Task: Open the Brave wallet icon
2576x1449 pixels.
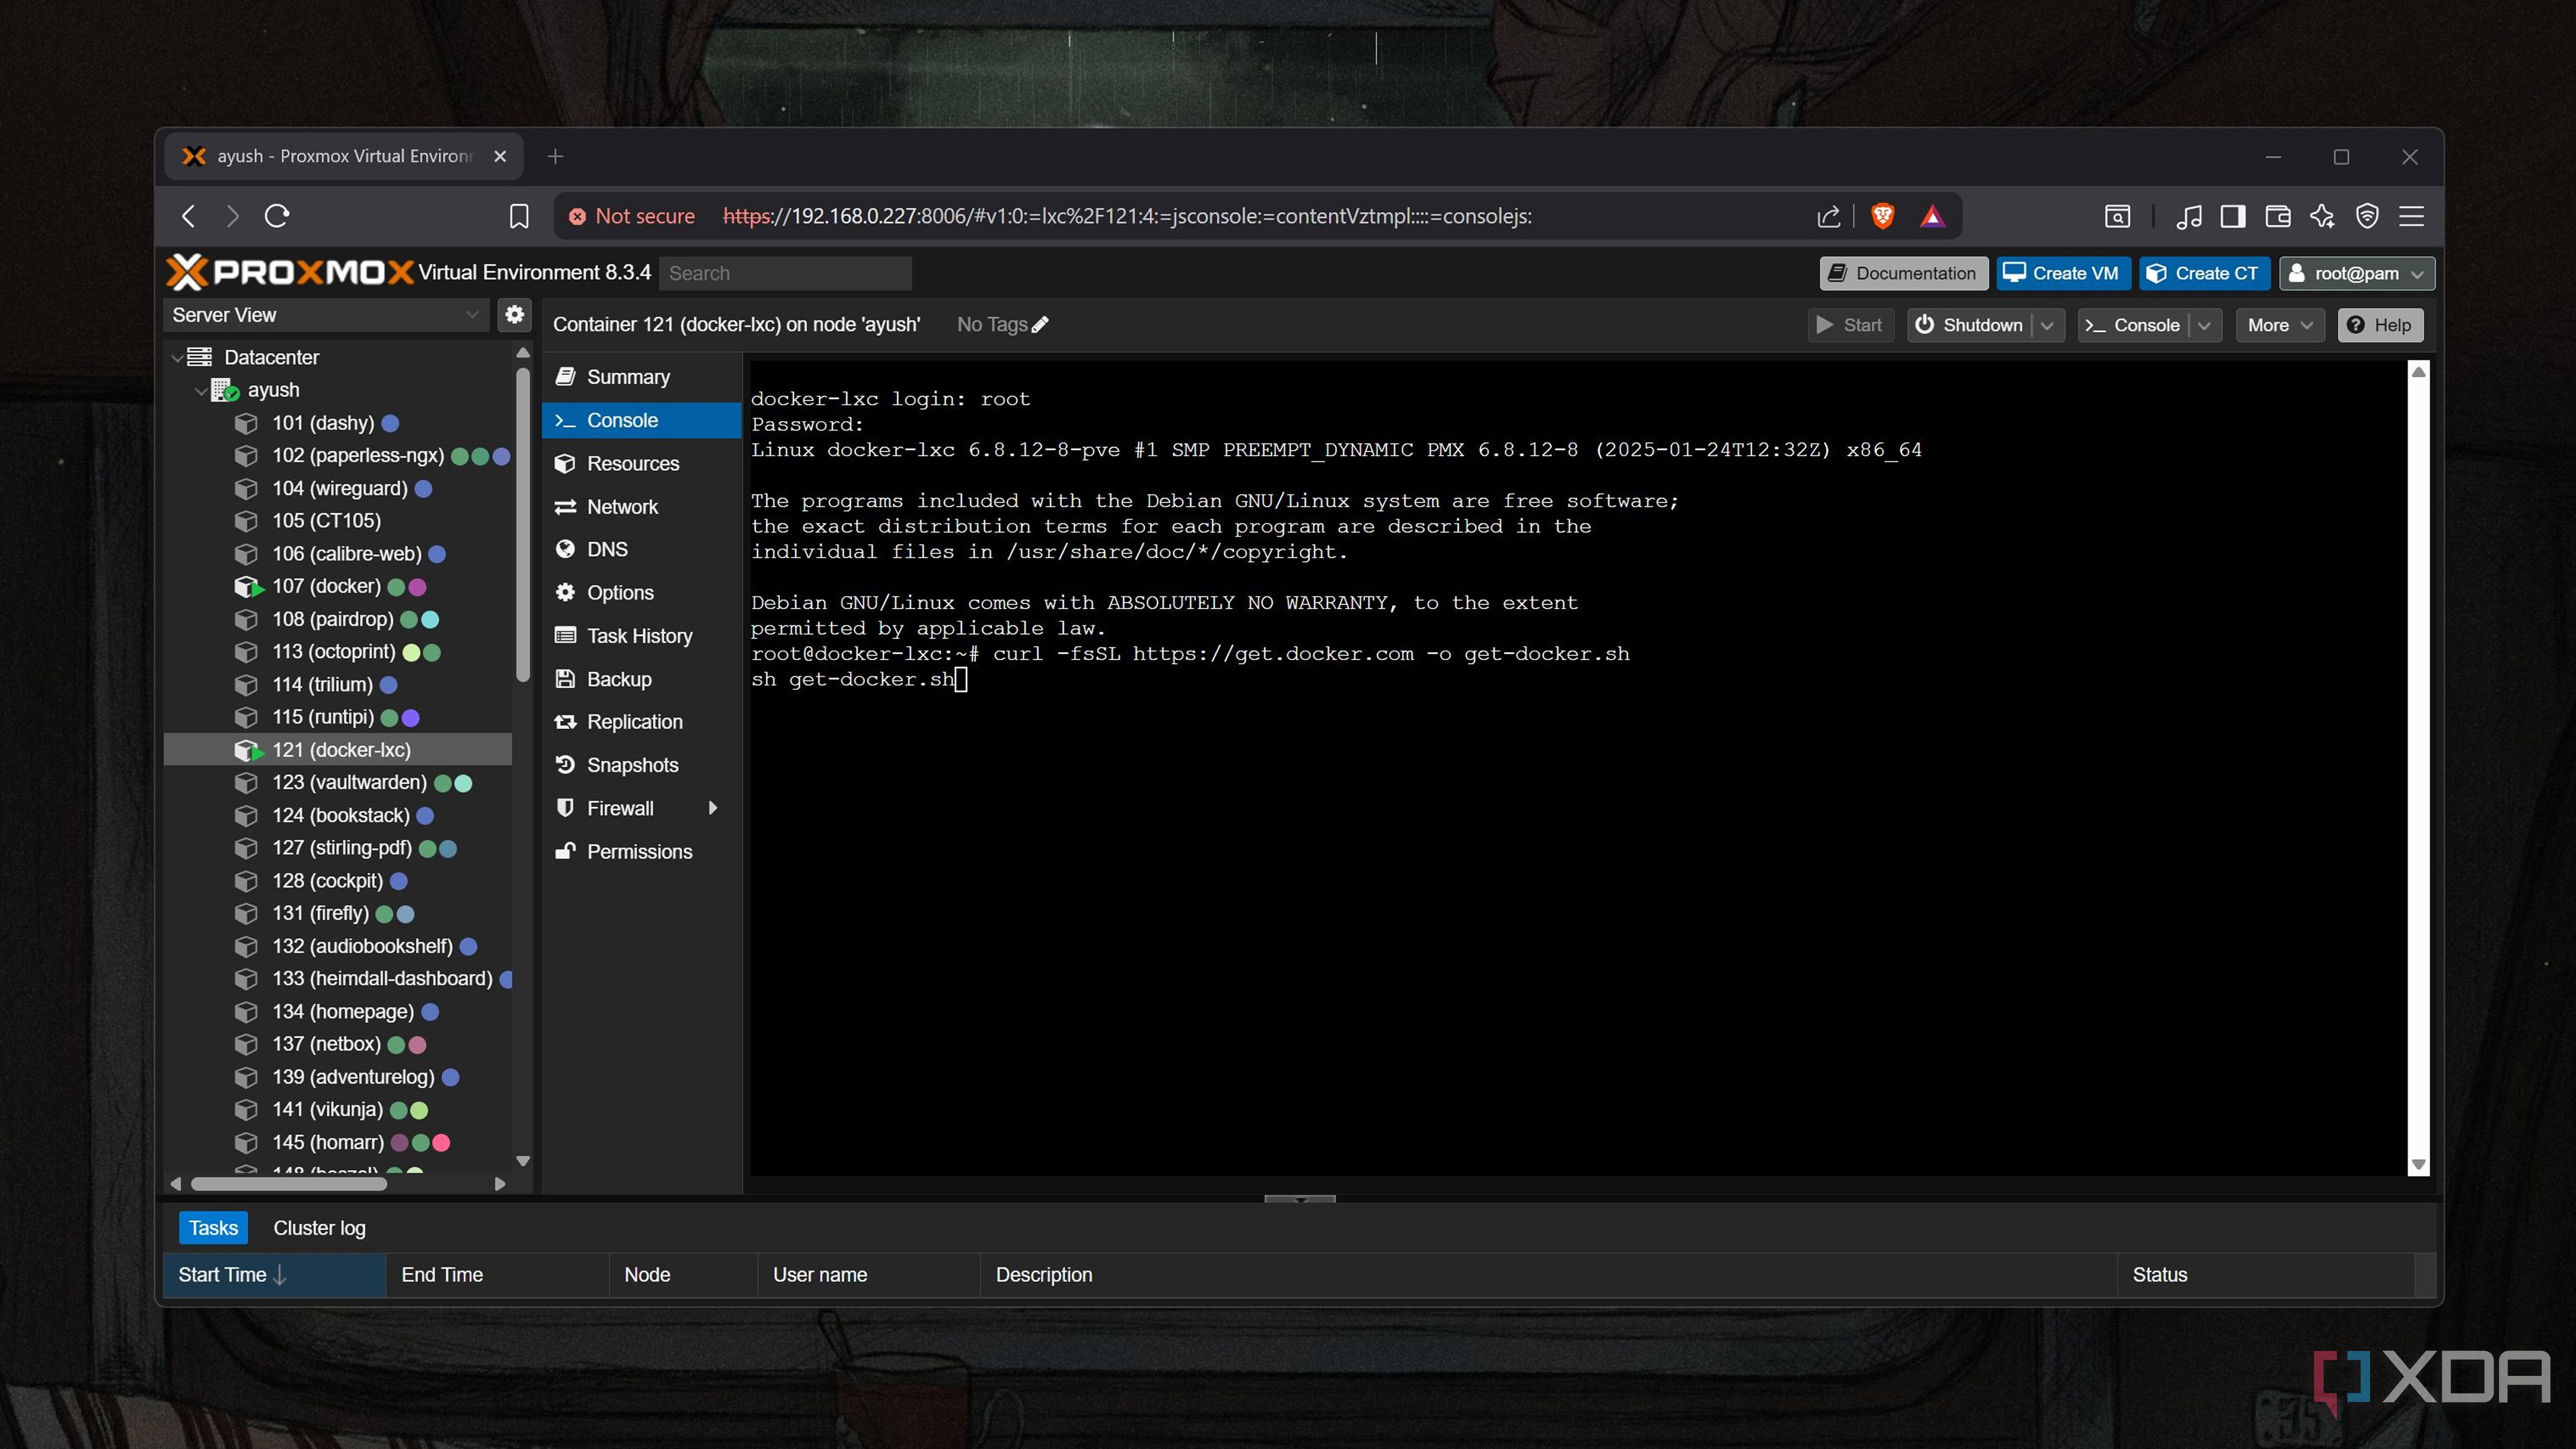Action: click(2277, 216)
